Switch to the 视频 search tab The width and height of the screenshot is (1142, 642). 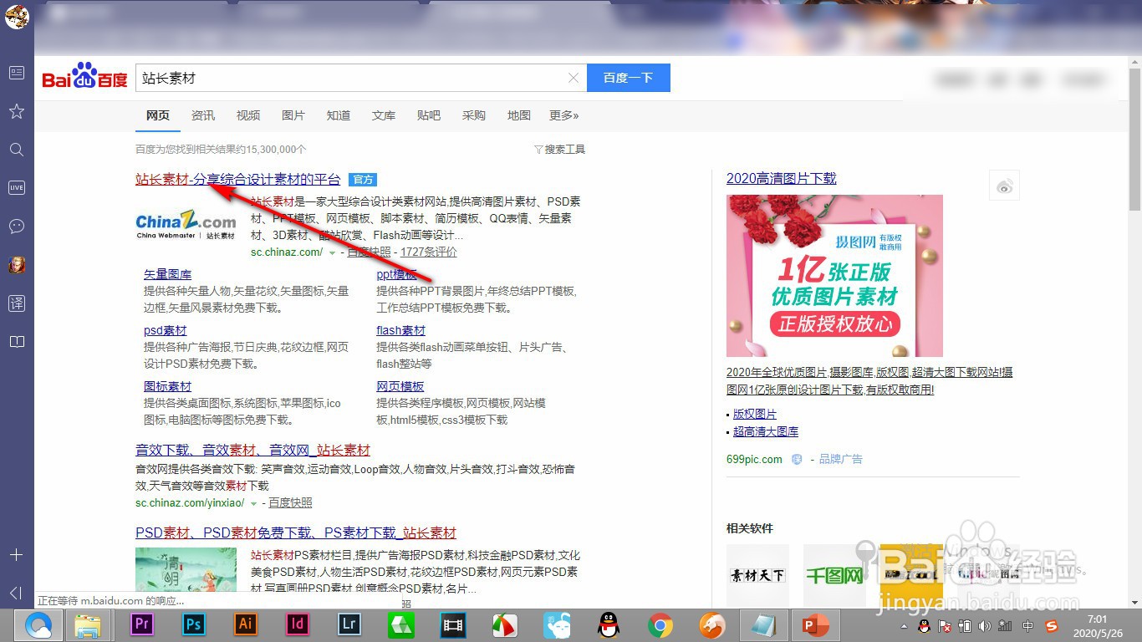(x=248, y=115)
